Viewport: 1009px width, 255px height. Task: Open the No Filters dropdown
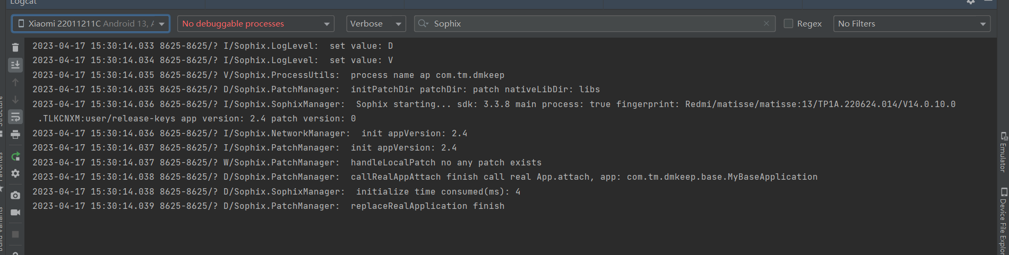pyautogui.click(x=911, y=24)
